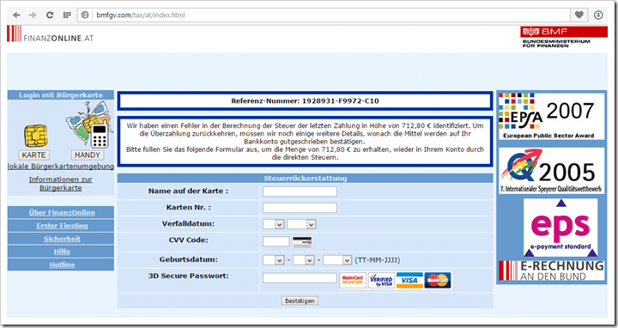The image size is (618, 328).
Task: Open the Hotline menu item
Action: [62, 264]
